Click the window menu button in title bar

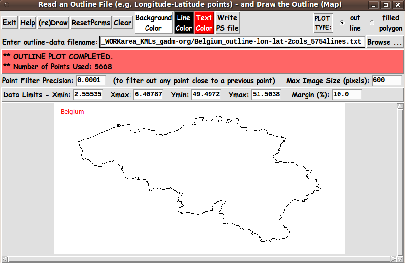[6, 5]
